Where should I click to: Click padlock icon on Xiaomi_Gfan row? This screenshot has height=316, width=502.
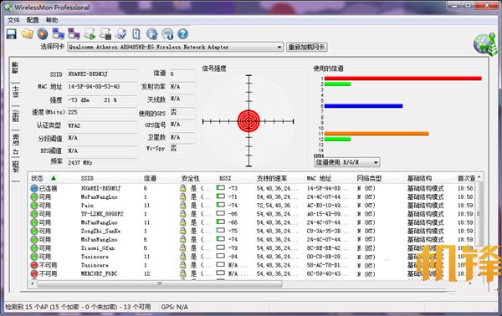click(182, 248)
